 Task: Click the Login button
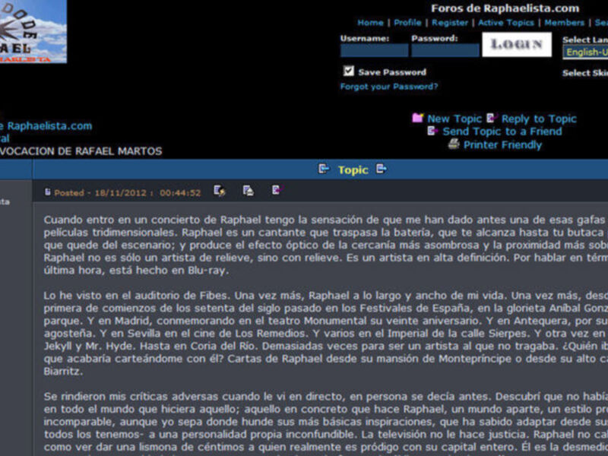pos(517,44)
